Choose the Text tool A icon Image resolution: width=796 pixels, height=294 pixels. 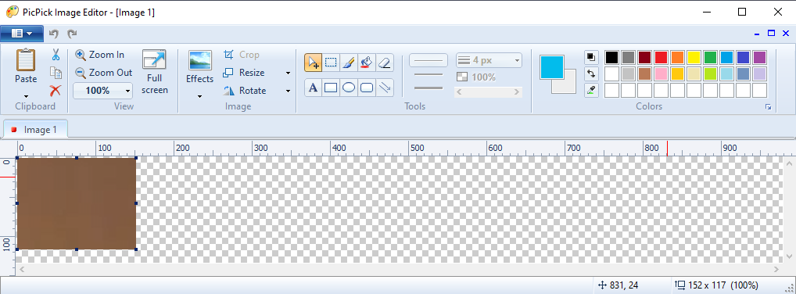314,88
